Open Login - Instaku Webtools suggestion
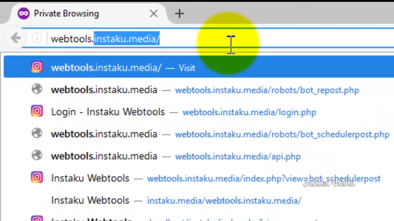This screenshot has height=221, width=394. [199, 112]
